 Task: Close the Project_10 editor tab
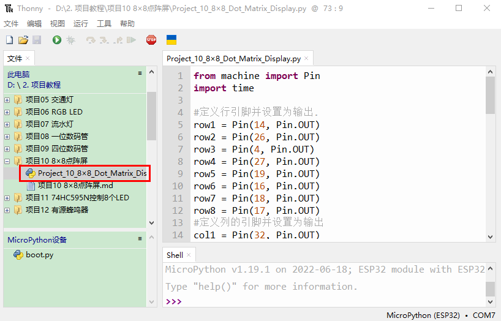coord(307,59)
